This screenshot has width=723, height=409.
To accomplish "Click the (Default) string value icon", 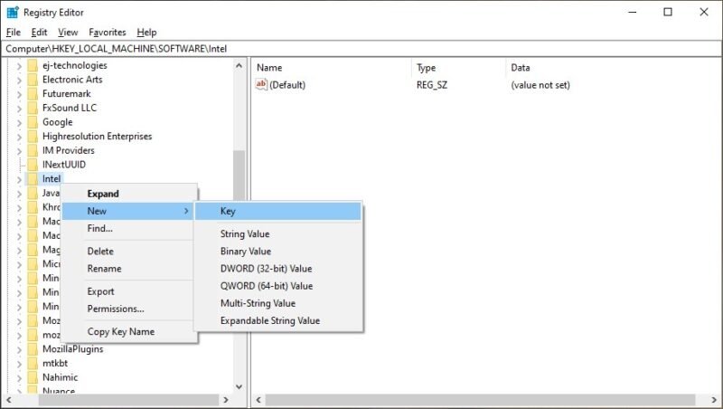I will [262, 85].
